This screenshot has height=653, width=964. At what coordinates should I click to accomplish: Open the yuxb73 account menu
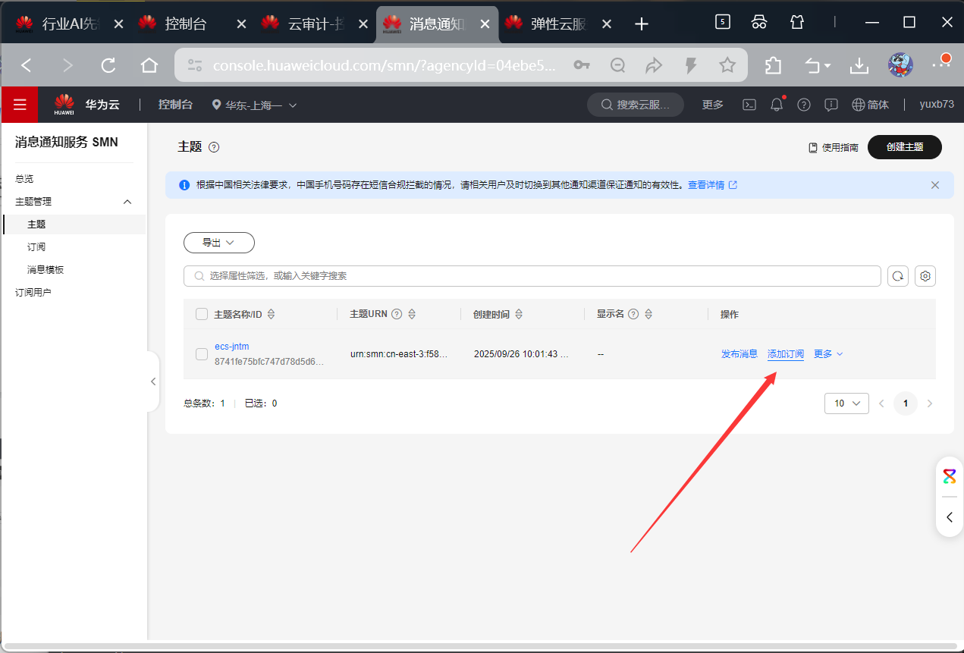pyautogui.click(x=937, y=105)
